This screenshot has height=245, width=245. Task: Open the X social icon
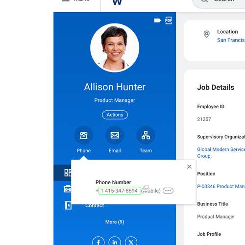coord(131,242)
